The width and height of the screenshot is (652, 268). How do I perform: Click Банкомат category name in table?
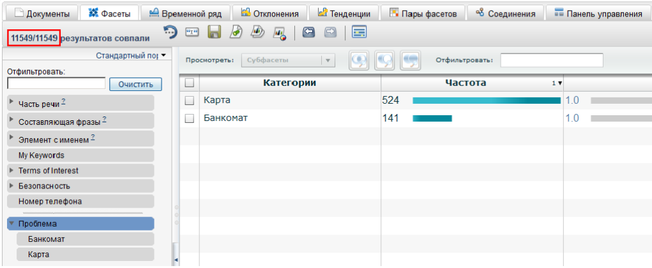coord(226,118)
